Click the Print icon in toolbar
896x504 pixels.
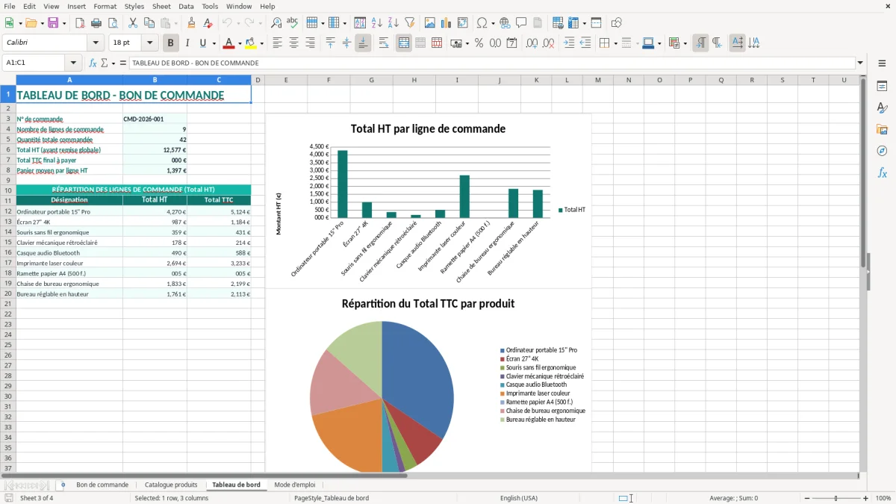[x=96, y=23]
